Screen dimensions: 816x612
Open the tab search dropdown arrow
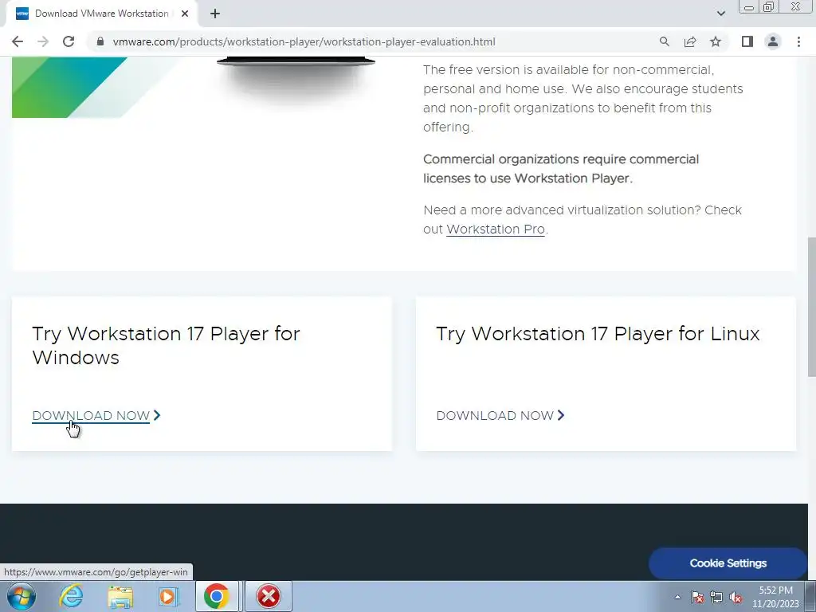pyautogui.click(x=720, y=14)
